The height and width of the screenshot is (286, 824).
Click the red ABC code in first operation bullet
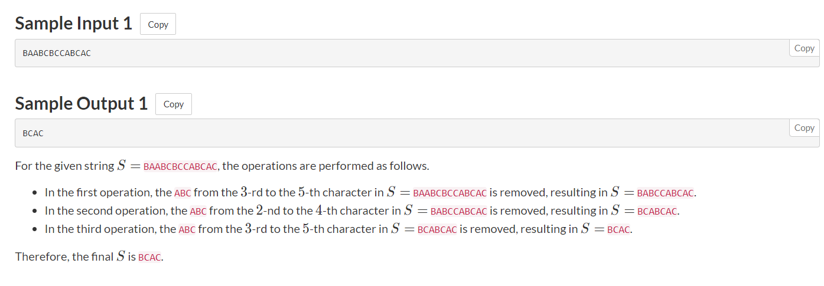click(183, 193)
